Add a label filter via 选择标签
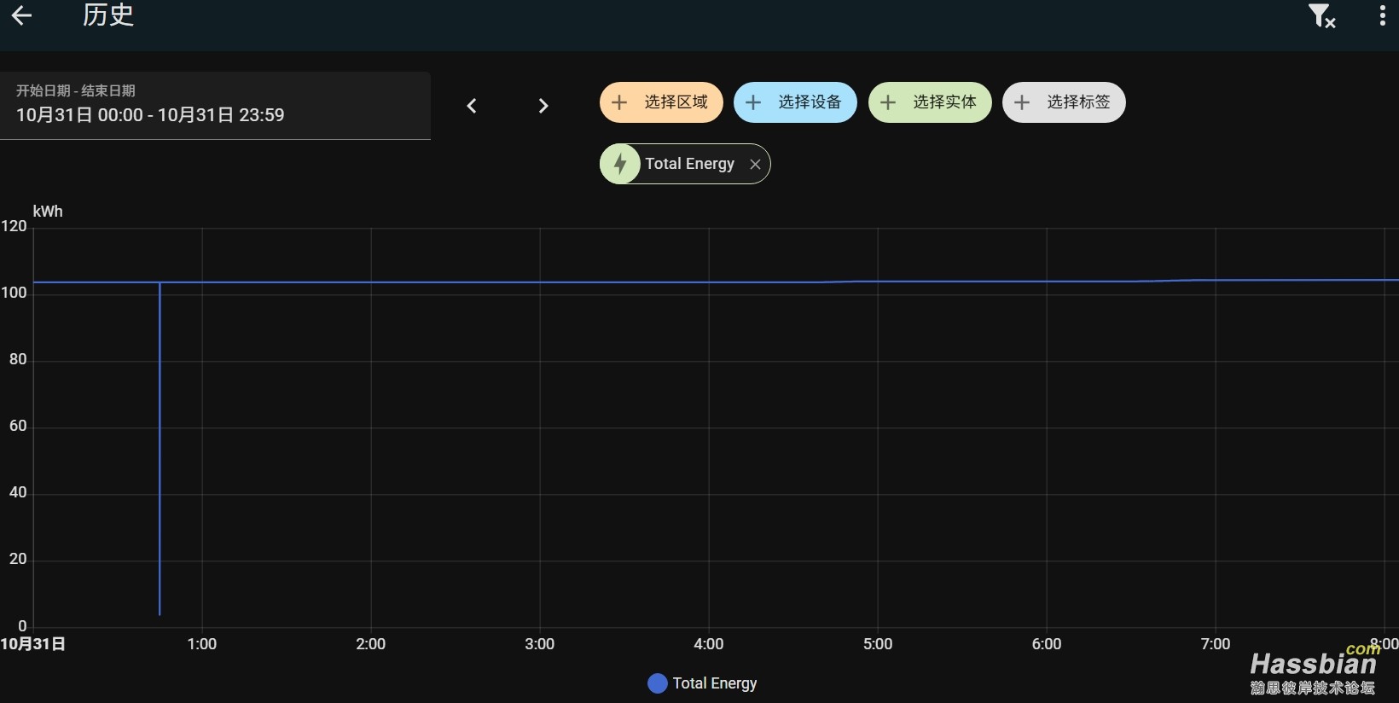Viewport: 1399px width, 703px height. point(1064,102)
